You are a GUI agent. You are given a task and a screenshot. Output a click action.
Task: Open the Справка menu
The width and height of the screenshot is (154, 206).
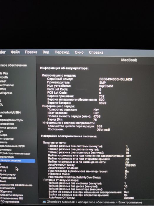coord(96,52)
